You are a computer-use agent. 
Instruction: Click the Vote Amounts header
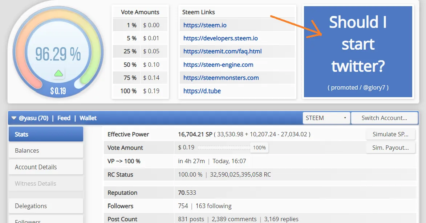140,12
